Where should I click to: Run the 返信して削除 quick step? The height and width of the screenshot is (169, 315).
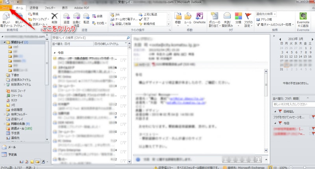[121, 24]
